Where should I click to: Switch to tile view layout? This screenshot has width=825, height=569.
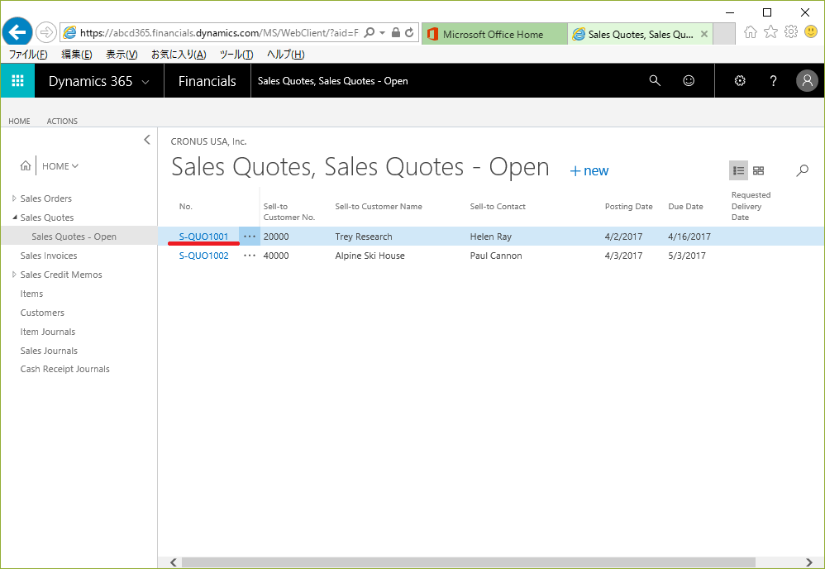(758, 170)
